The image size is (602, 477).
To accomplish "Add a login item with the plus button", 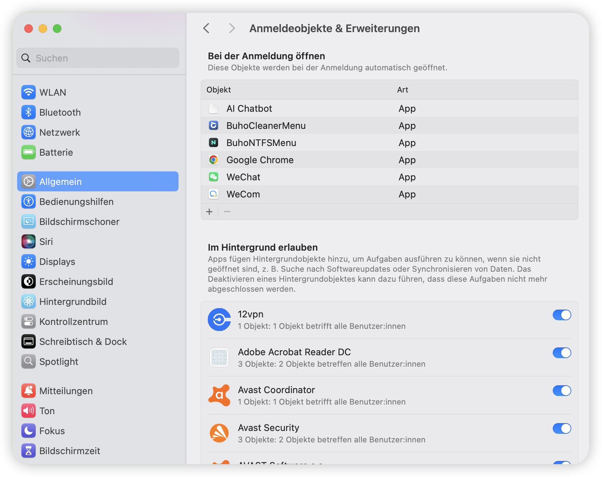I will 209,212.
